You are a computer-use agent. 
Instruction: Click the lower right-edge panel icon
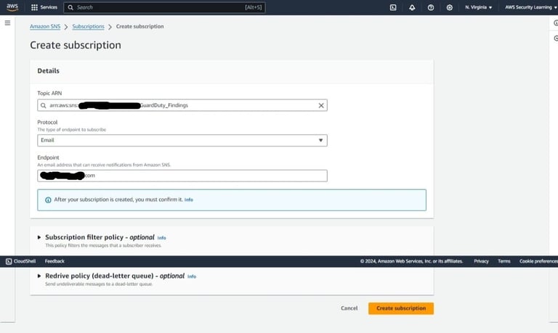tap(555, 38)
